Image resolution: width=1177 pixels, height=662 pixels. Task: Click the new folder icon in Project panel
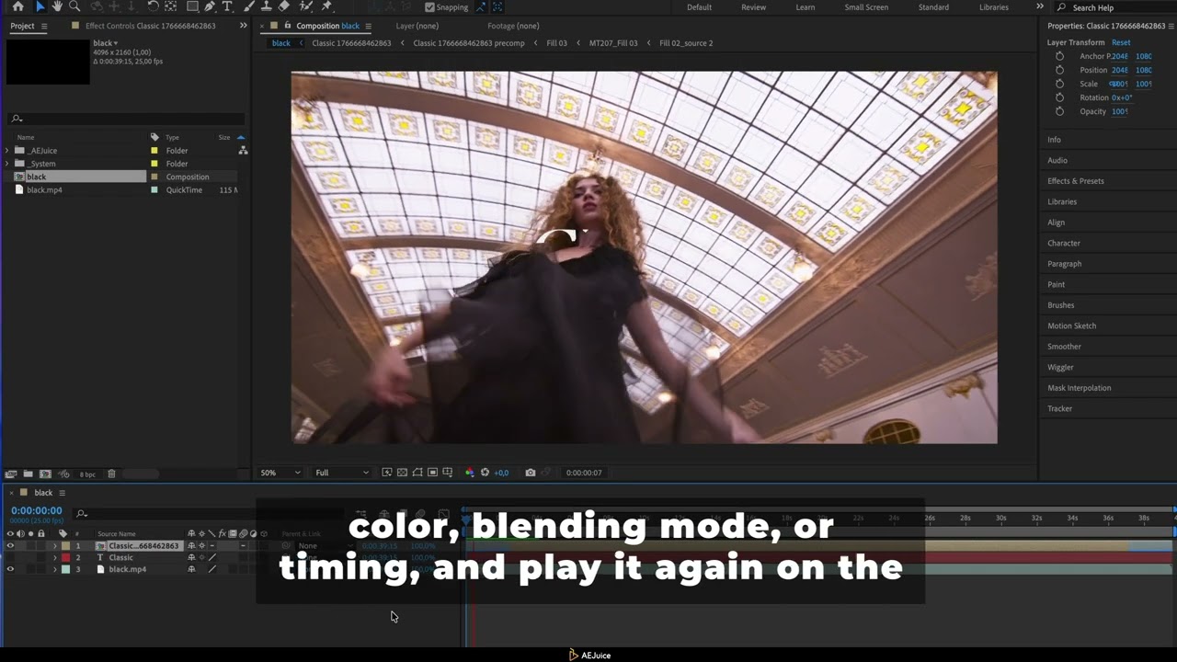click(x=29, y=474)
